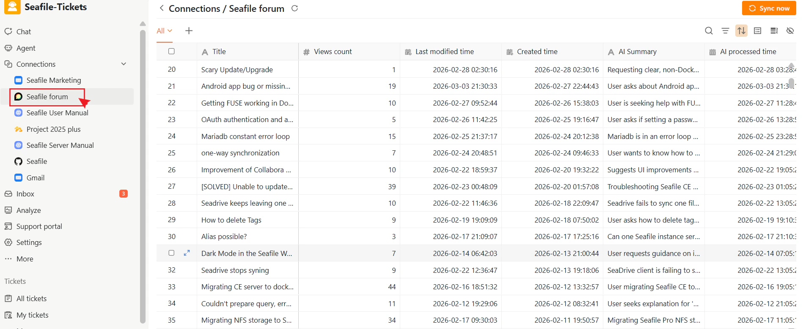Click the table vertical scrollbar thumb
This screenshot has width=803, height=329.
click(791, 83)
